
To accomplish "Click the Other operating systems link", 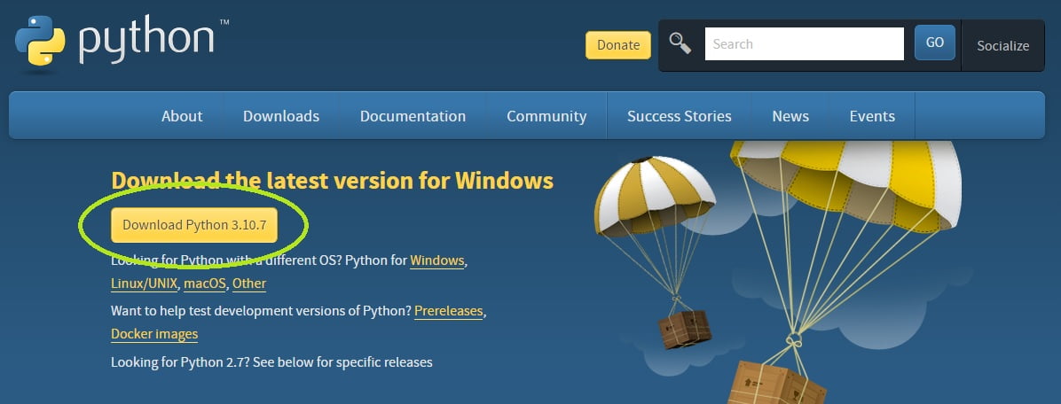I will [249, 284].
